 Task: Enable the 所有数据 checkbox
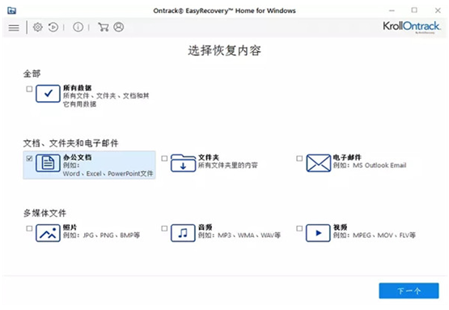tap(29, 89)
